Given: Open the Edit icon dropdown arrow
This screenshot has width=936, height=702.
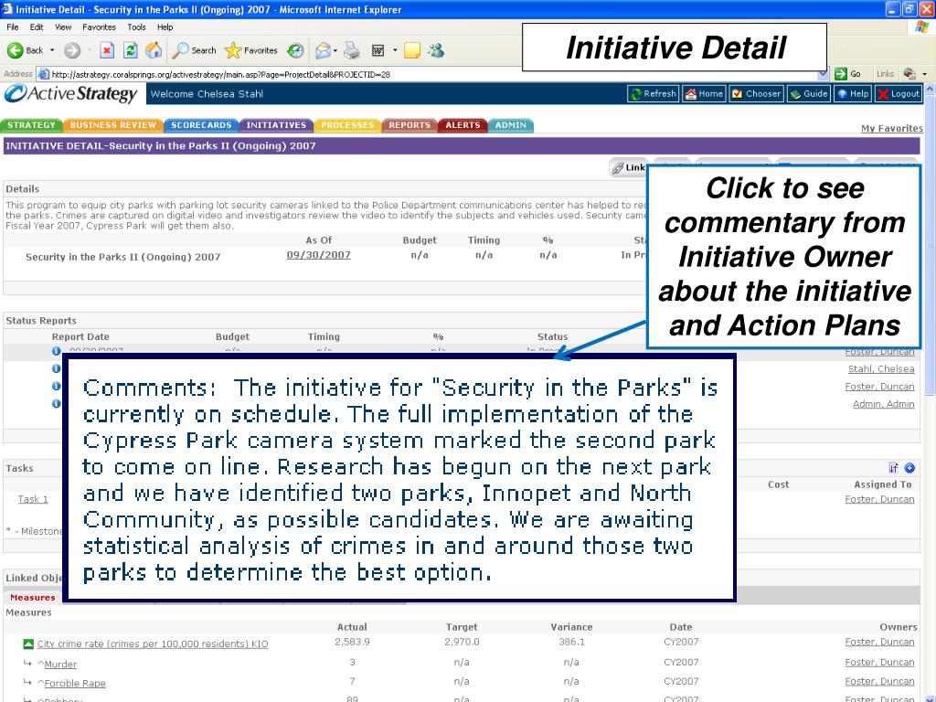Looking at the screenshot, I should click(x=395, y=51).
